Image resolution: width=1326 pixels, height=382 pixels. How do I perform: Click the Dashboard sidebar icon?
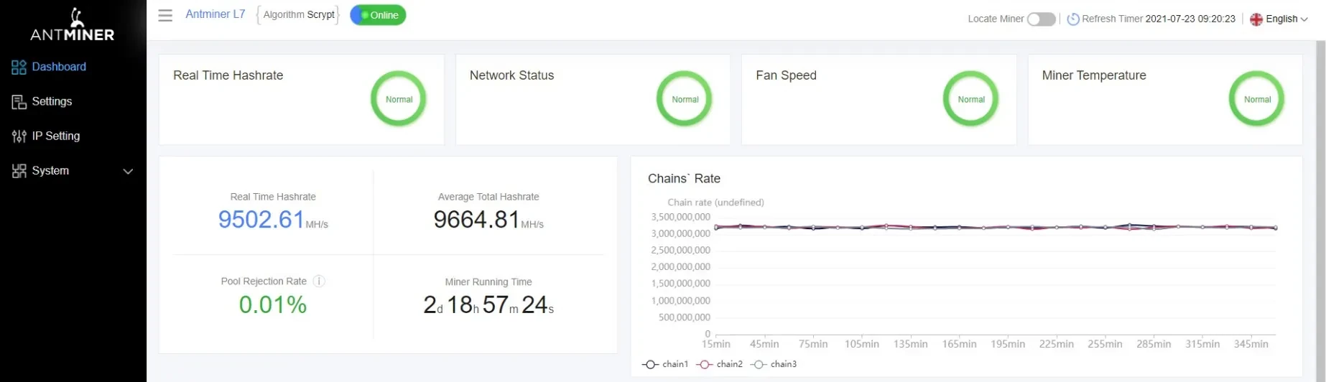pos(19,67)
